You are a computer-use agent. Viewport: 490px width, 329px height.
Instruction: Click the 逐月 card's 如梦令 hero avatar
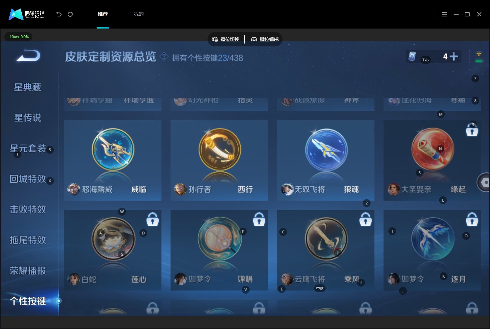pos(394,279)
